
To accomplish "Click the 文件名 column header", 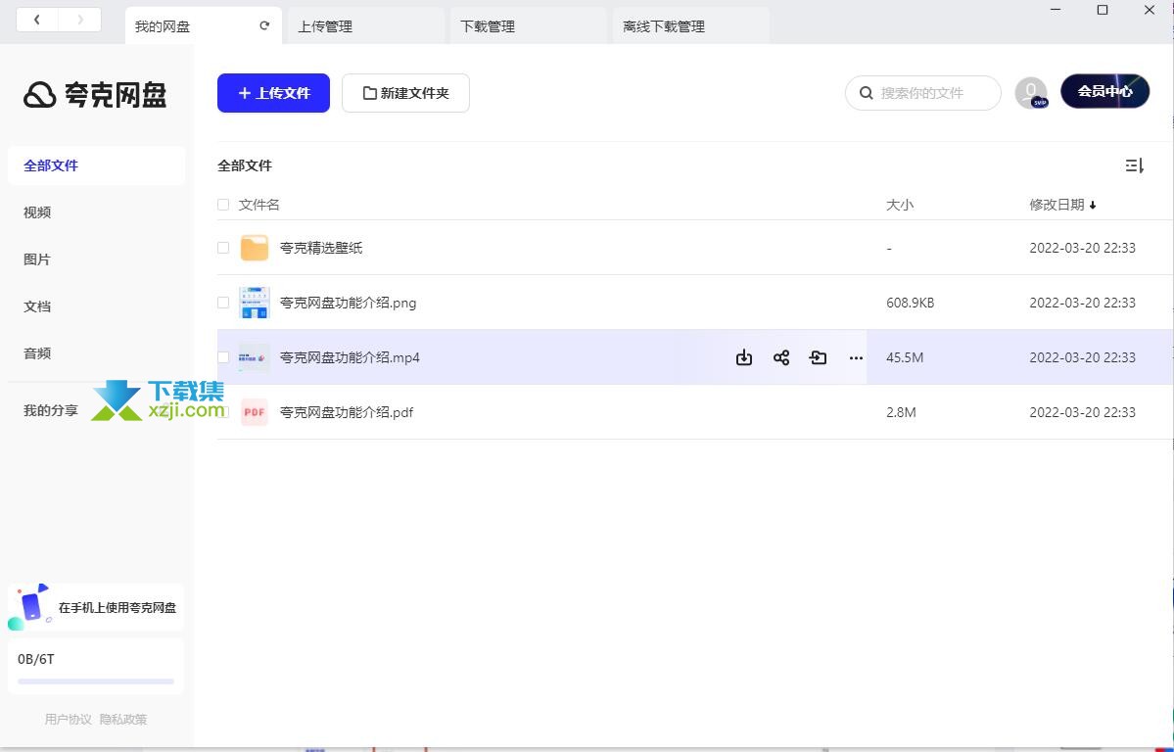I will (259, 205).
